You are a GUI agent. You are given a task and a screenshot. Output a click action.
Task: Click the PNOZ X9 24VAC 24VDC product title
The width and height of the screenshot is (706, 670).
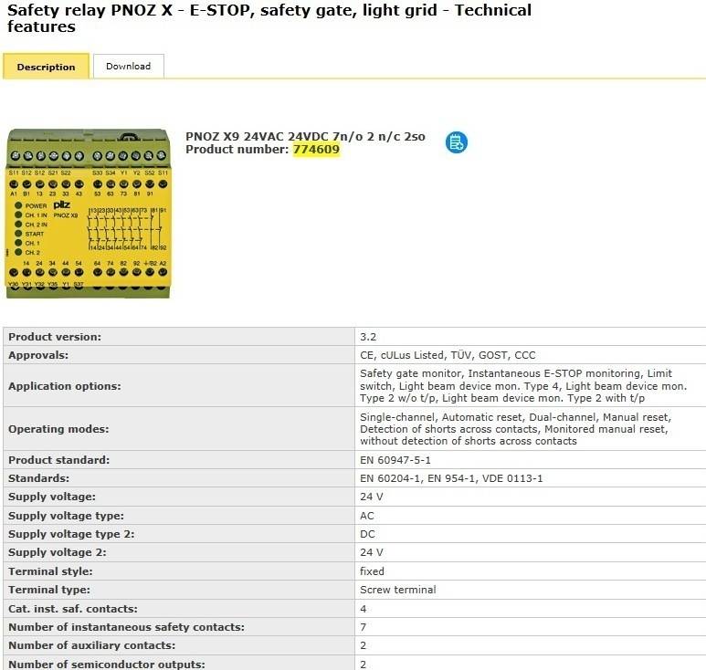[x=305, y=136]
